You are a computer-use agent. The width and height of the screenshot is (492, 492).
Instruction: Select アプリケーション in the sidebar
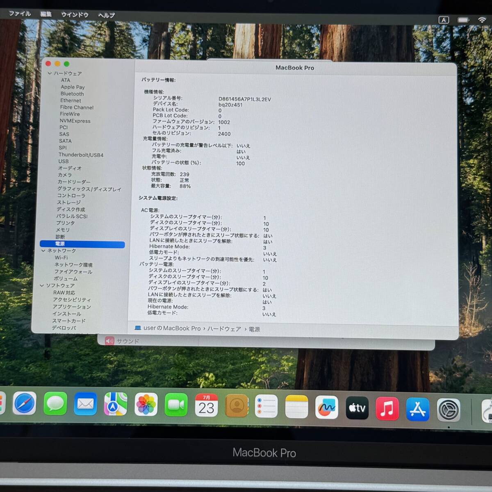72,307
